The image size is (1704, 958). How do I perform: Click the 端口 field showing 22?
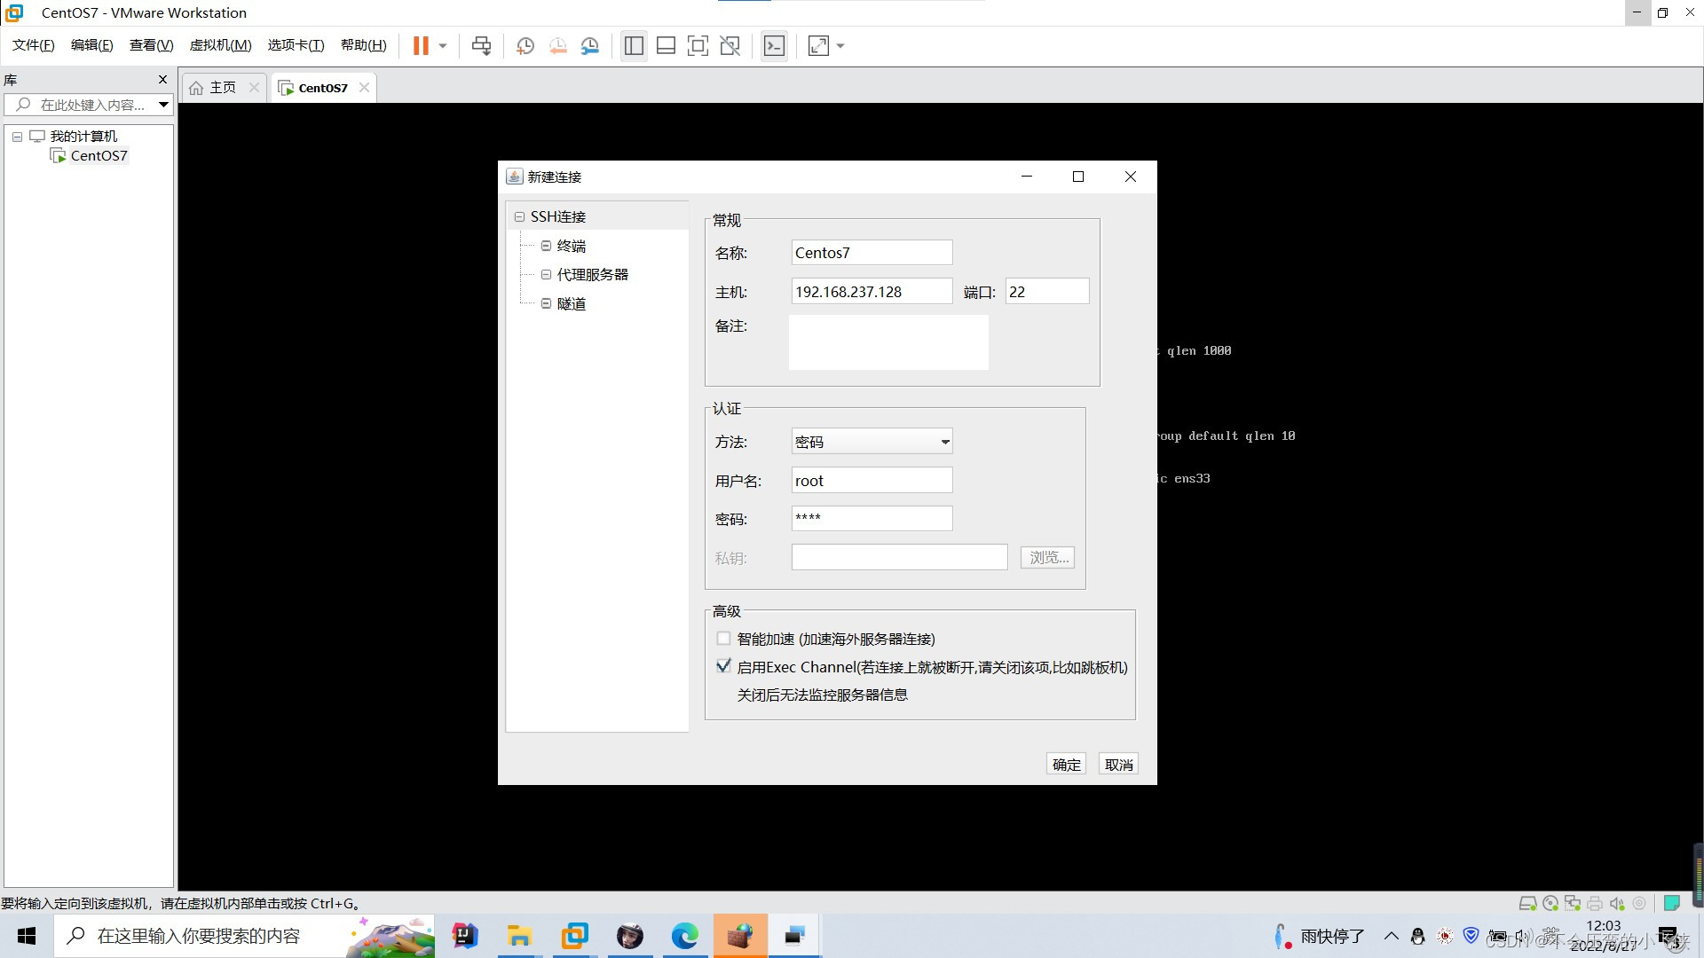click(x=1047, y=291)
